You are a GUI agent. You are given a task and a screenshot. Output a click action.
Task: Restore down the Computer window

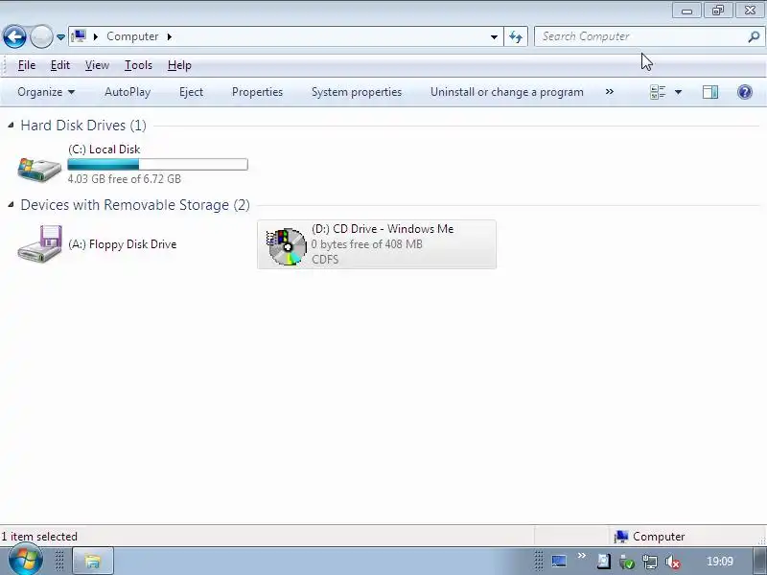point(718,11)
